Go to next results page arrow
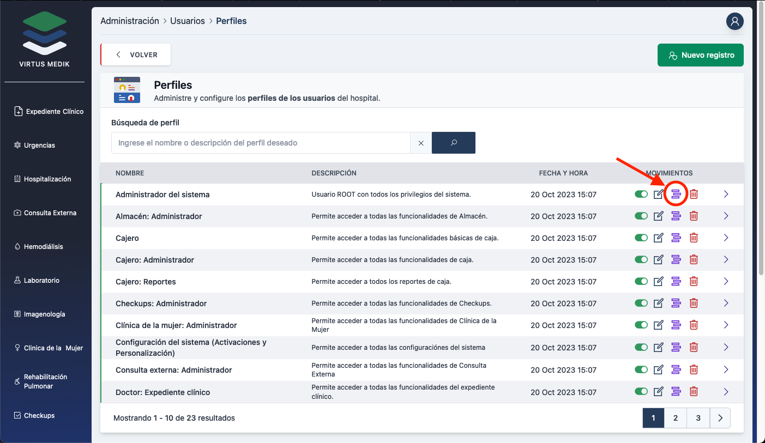Viewport: 765px width, 443px height. click(x=720, y=418)
